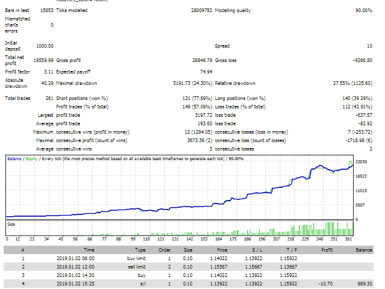Click the T / P column header
This screenshot has width=385, height=289.
[x=292, y=250]
